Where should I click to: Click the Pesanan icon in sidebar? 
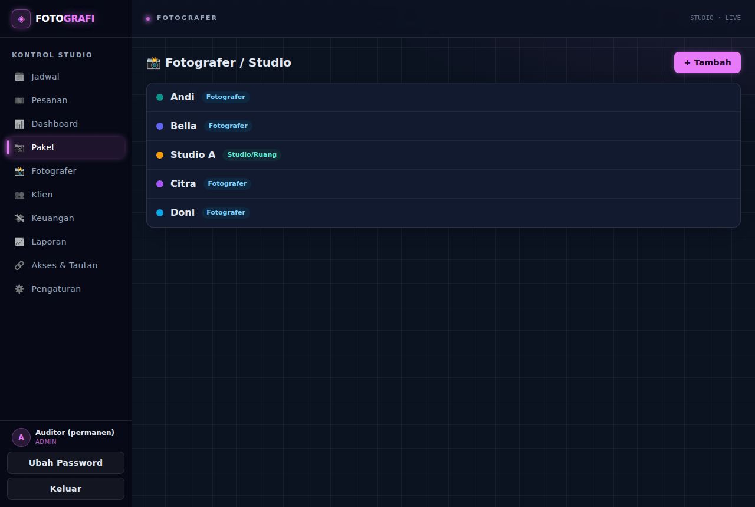click(x=19, y=100)
